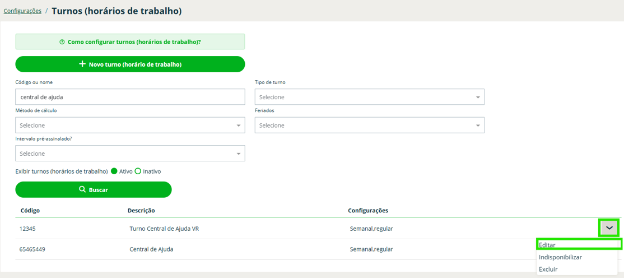Click the Turno Central de Ajuda VR row
The height and width of the screenshot is (279, 624).
coord(164,229)
